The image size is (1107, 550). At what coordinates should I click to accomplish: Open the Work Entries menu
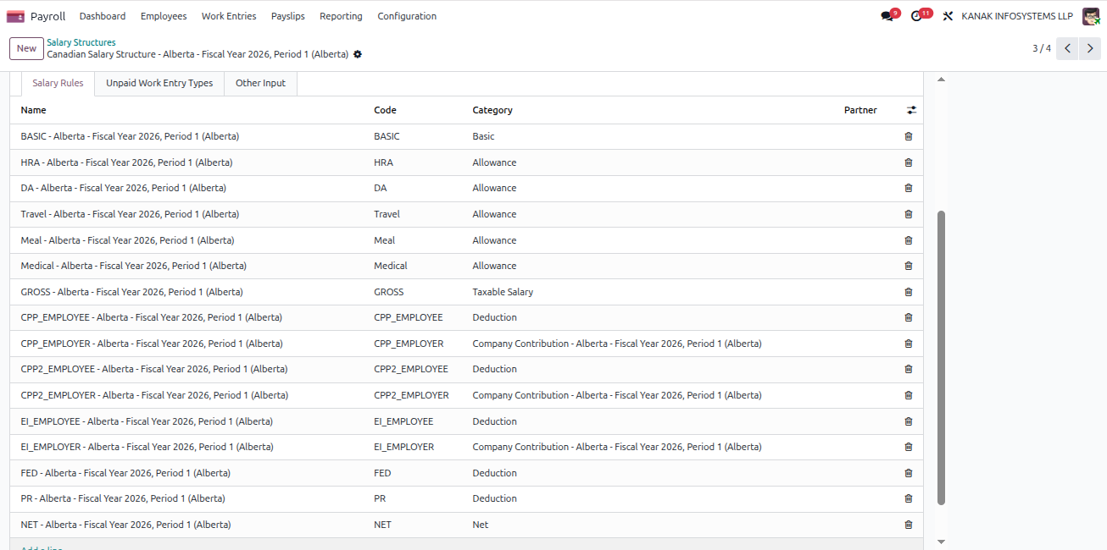point(229,16)
